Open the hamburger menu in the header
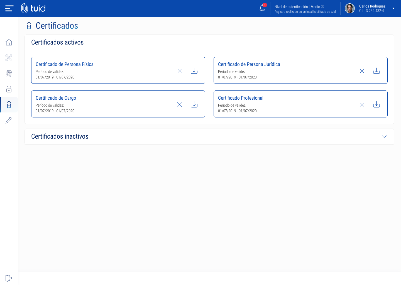The height and width of the screenshot is (285, 401). tap(9, 8)
